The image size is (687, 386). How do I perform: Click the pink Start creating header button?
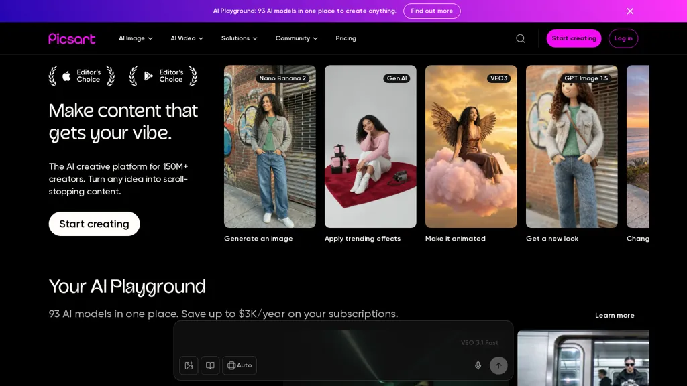574,38
